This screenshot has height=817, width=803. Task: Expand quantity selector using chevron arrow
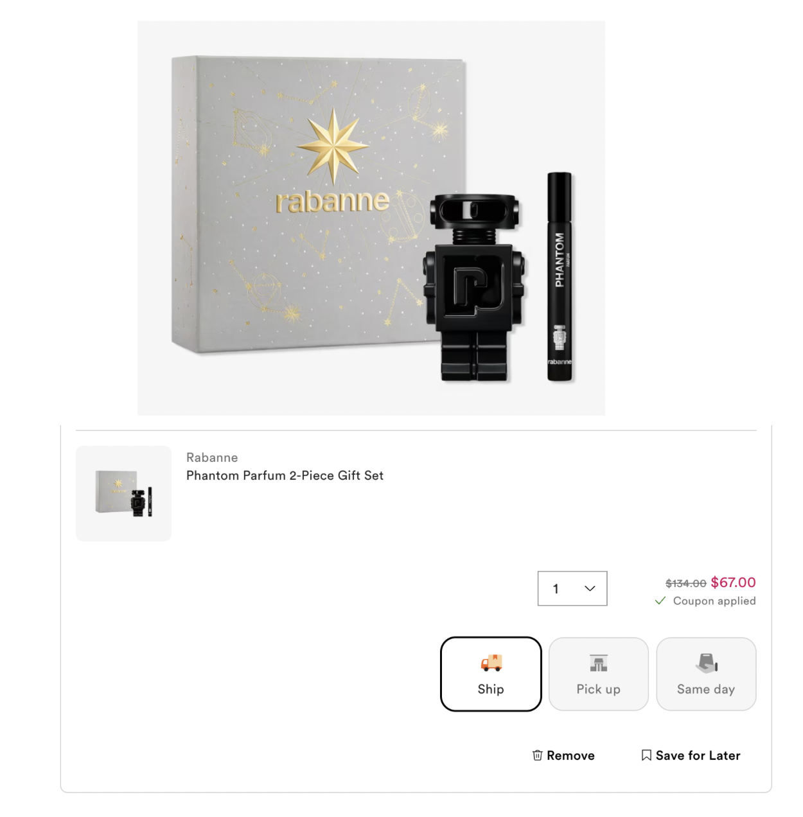[x=590, y=588]
